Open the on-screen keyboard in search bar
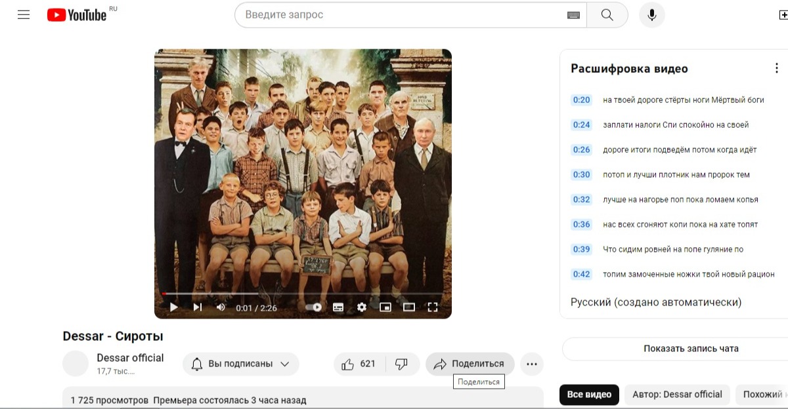 coord(573,15)
